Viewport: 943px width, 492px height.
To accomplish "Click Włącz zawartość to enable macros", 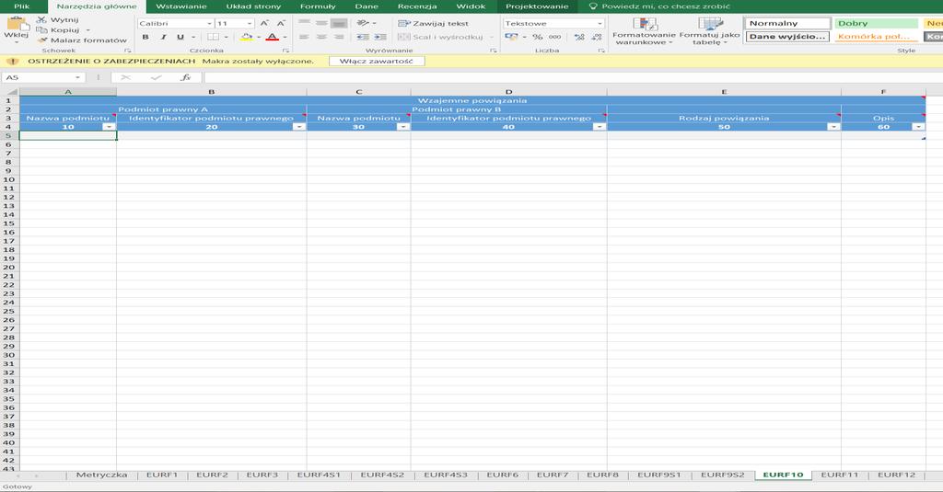I will 377,62.
